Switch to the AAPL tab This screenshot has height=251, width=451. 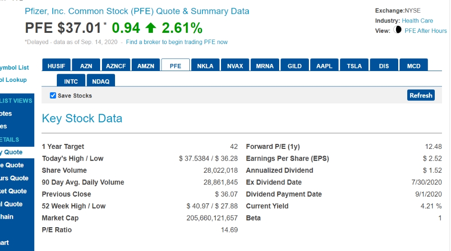tap(324, 65)
